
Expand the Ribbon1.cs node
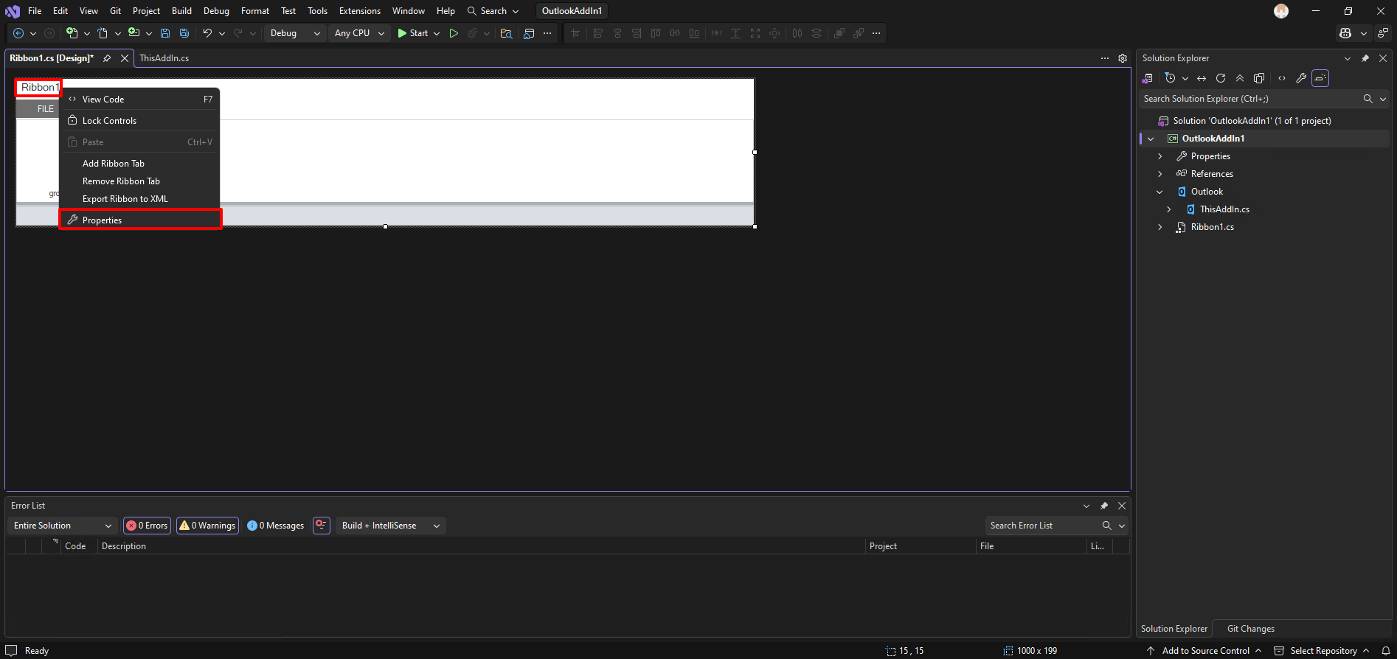[1160, 227]
